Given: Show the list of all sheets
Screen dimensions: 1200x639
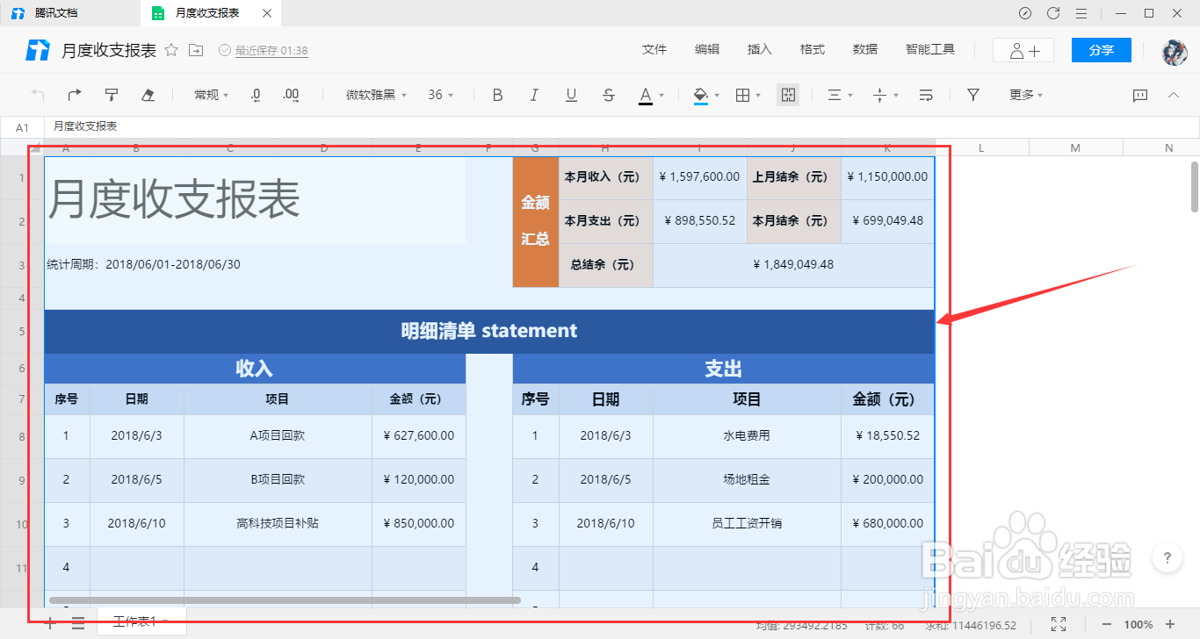Looking at the screenshot, I should pos(78,623).
